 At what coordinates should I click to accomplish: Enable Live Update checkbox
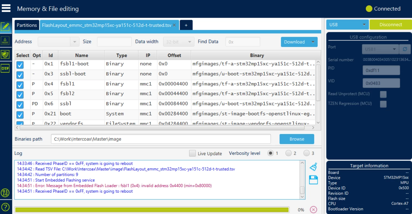pyautogui.click(x=192, y=153)
